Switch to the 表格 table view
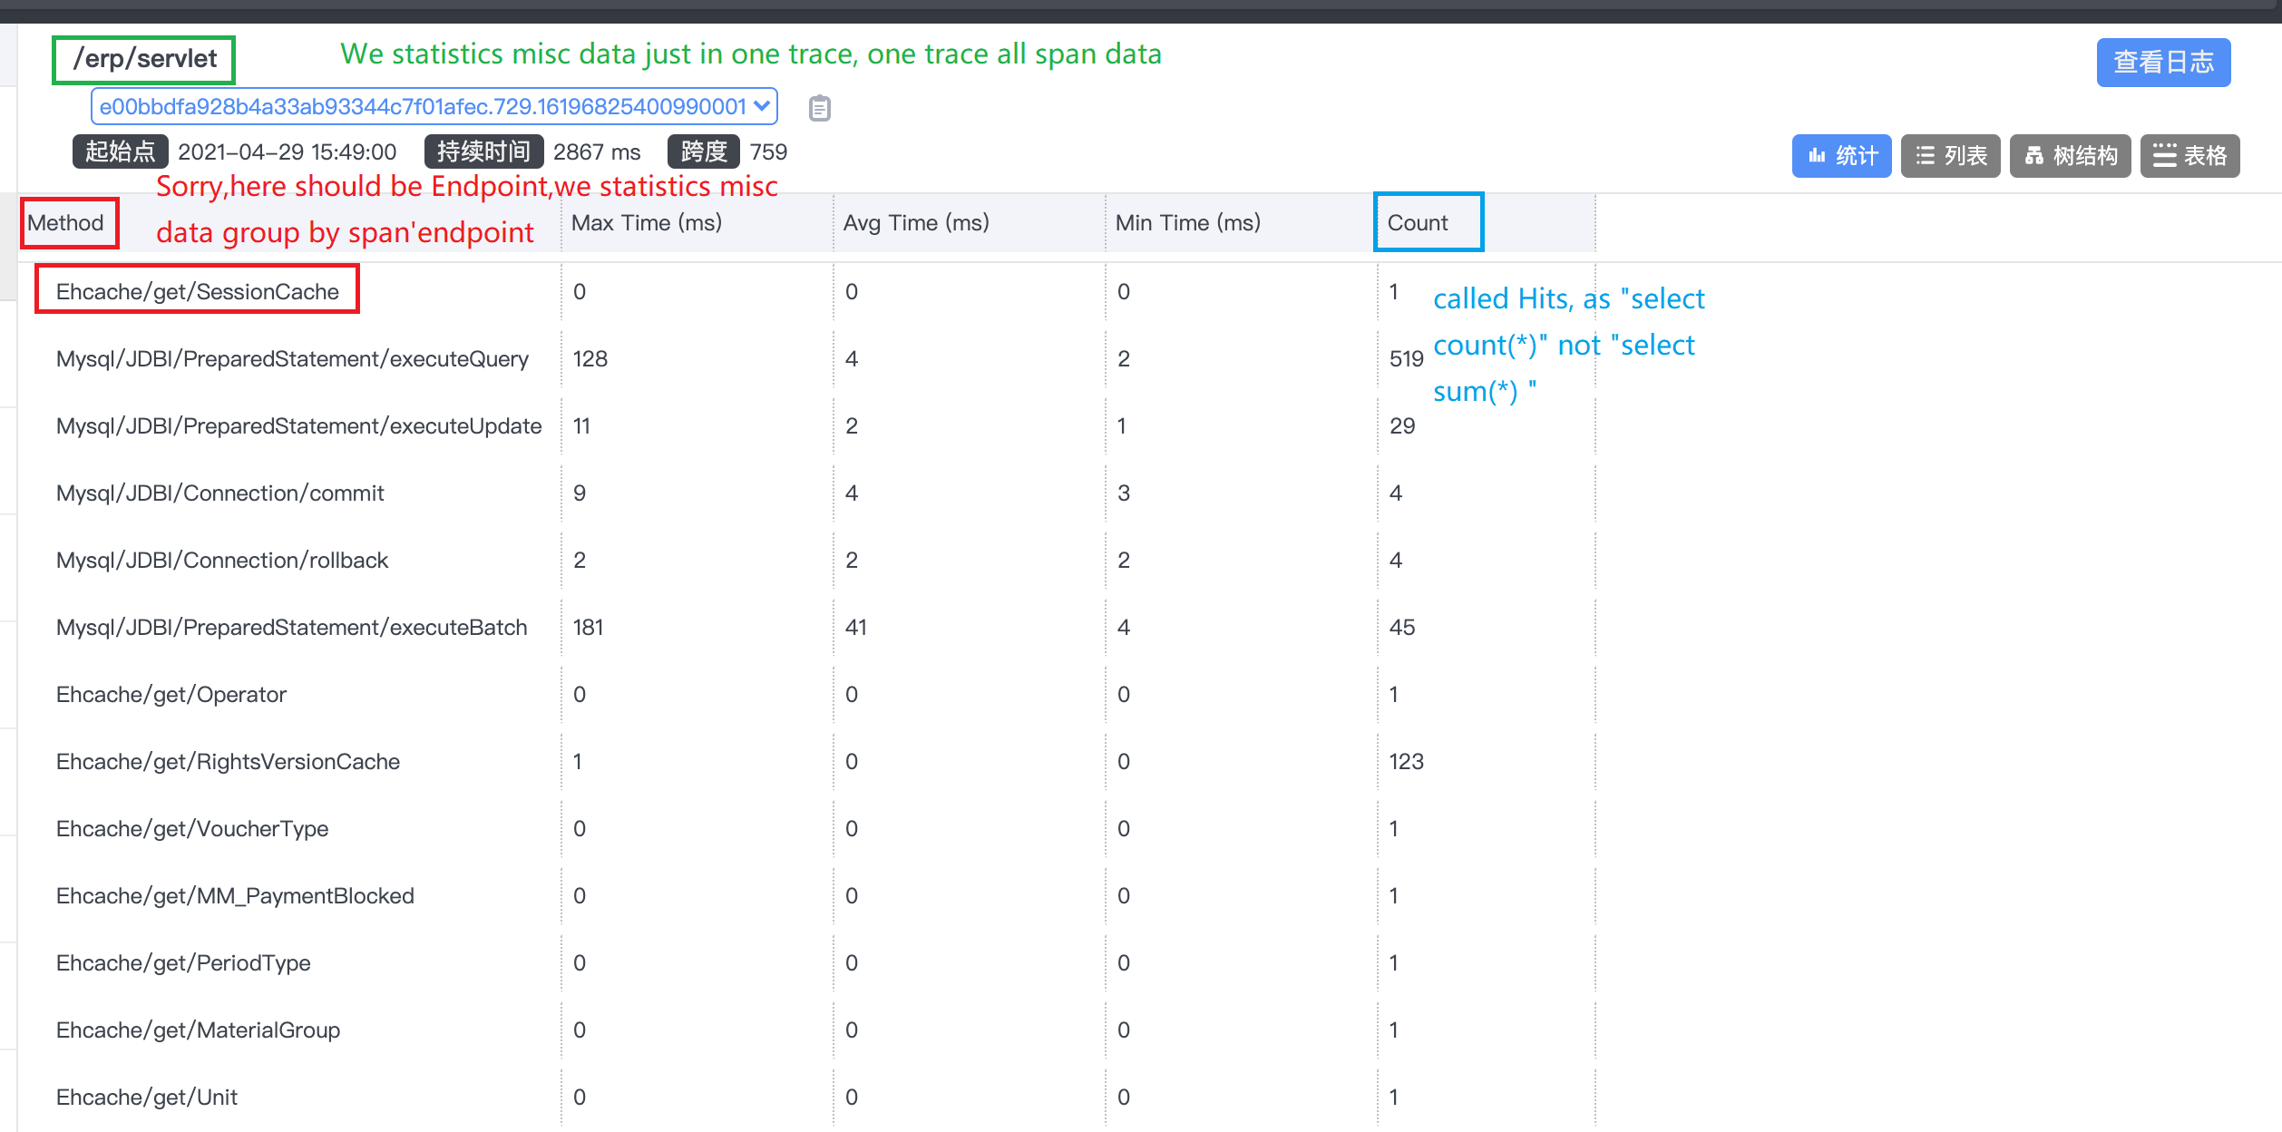Screen dimensions: 2282x1132 pyautogui.click(x=2189, y=156)
